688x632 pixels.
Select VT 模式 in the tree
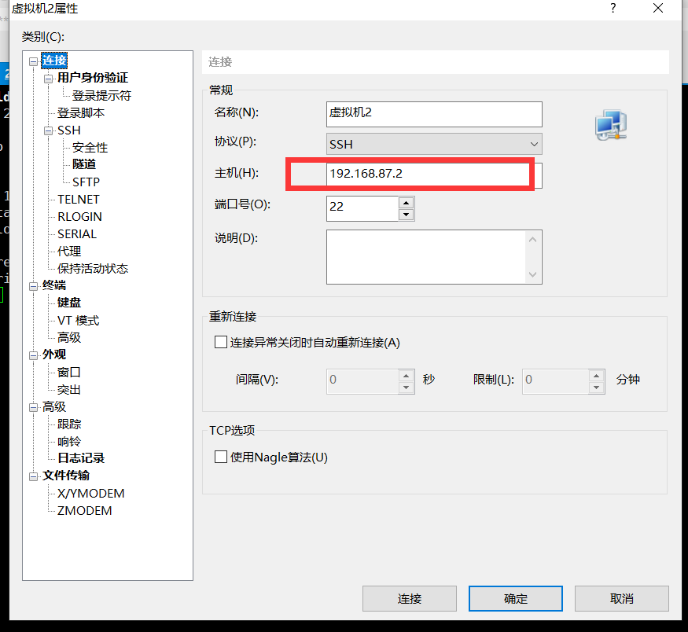pyautogui.click(x=78, y=321)
